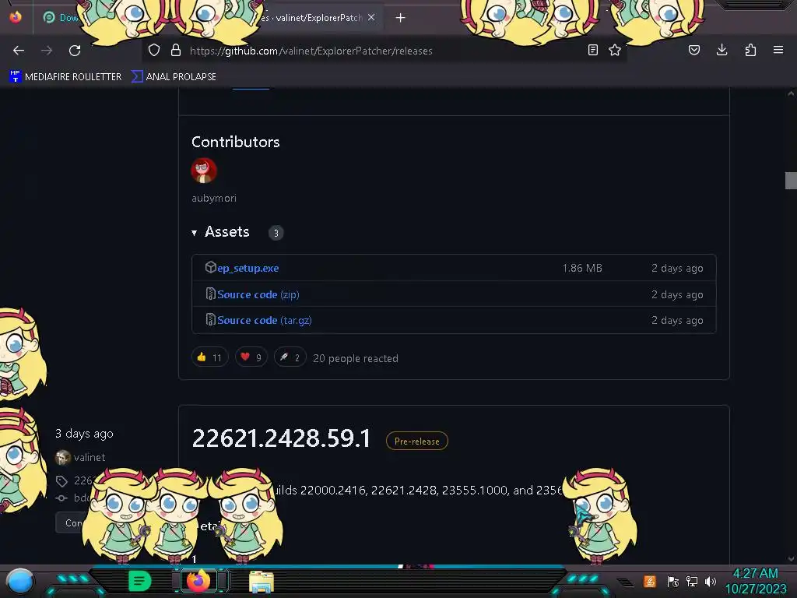Click the Action Center flag tray icon
The width and height of the screenshot is (797, 598).
click(x=672, y=581)
